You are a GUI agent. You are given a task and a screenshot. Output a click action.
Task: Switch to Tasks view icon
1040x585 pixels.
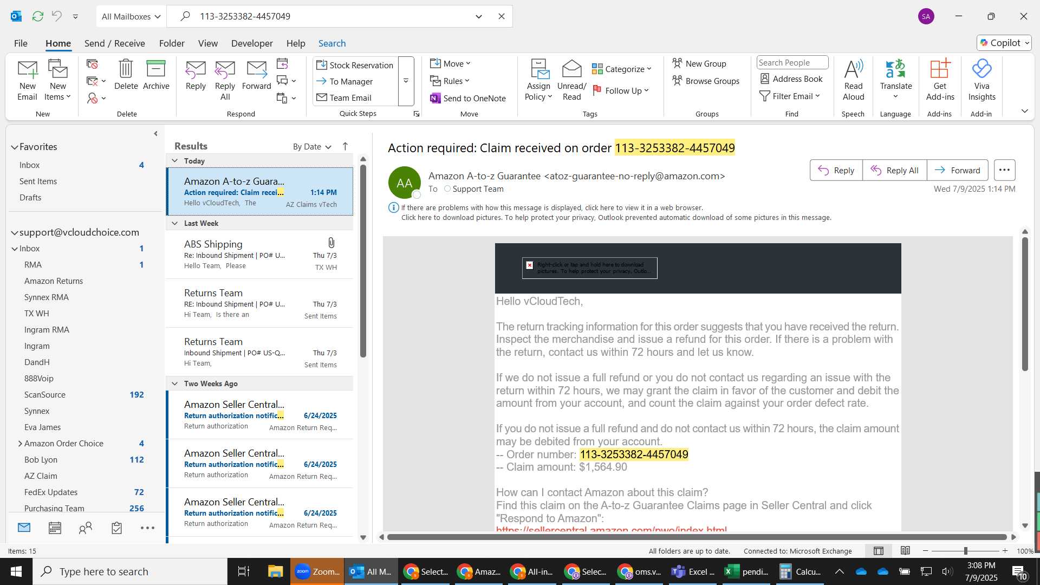[x=116, y=528]
